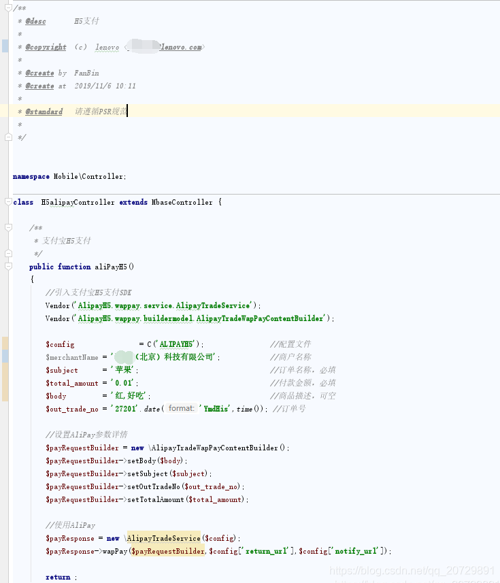Click the setTotalAmount method call
The width and height of the screenshot is (500, 583).
tap(156, 500)
